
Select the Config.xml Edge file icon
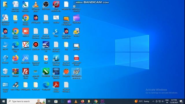[46, 86]
